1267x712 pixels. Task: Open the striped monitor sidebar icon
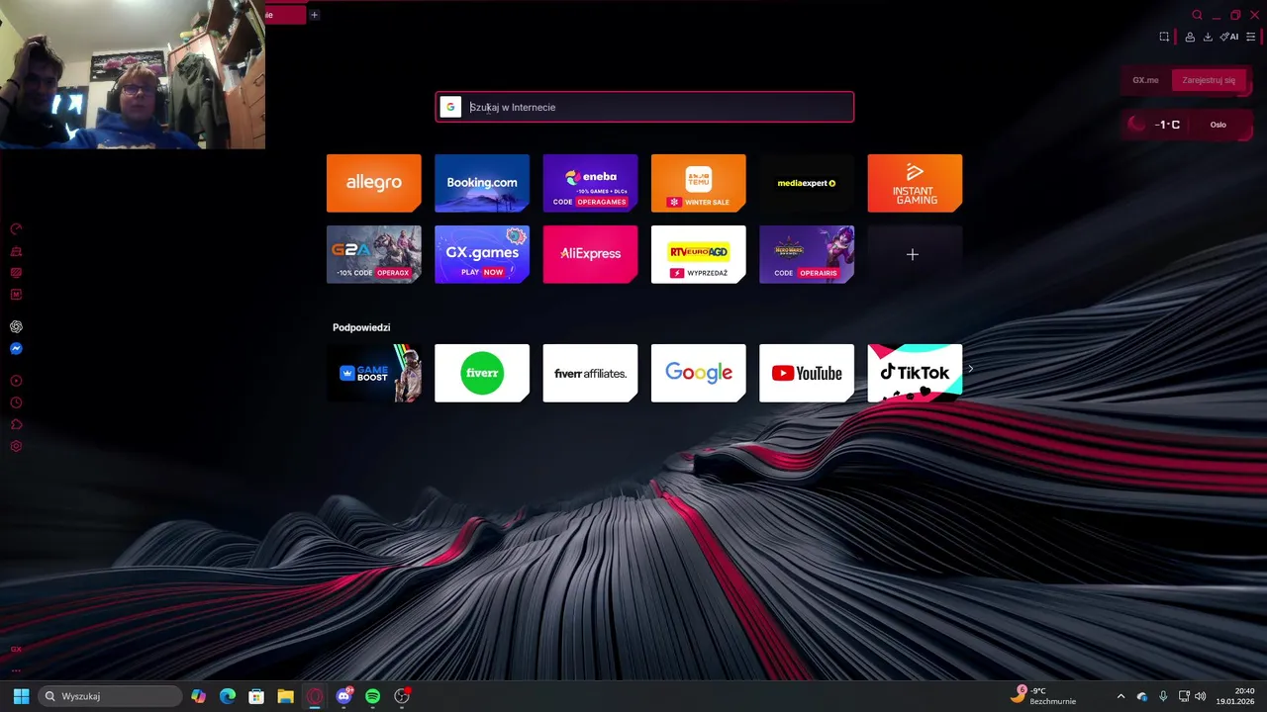(x=16, y=273)
